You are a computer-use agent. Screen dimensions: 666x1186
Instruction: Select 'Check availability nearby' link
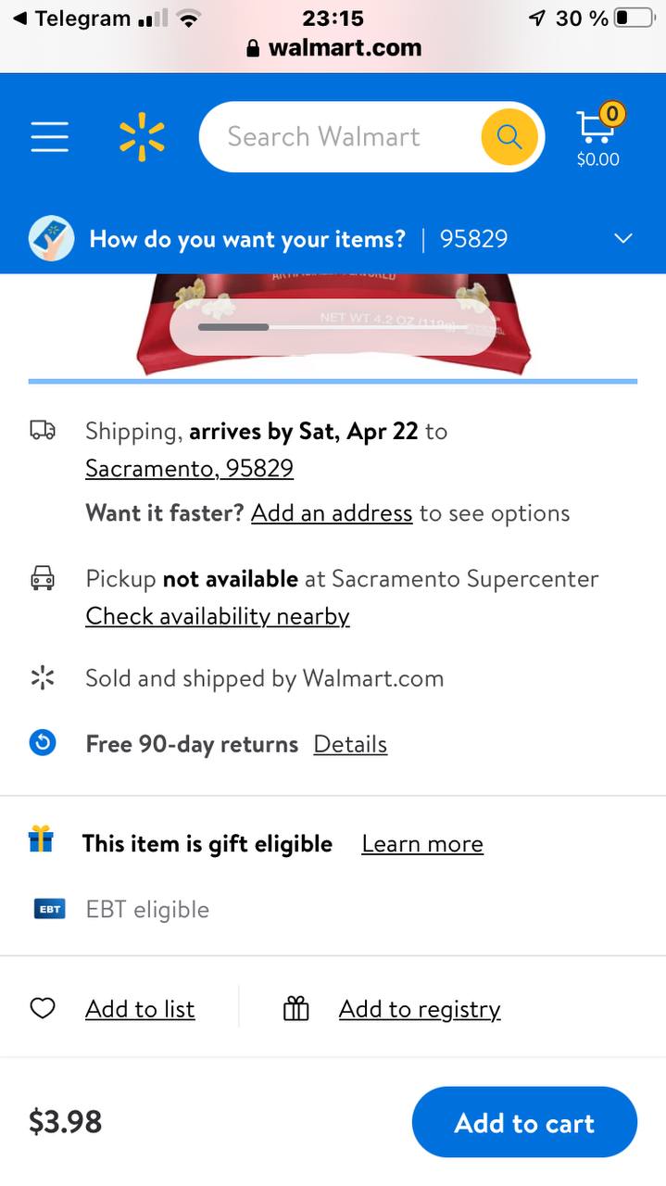click(x=218, y=616)
